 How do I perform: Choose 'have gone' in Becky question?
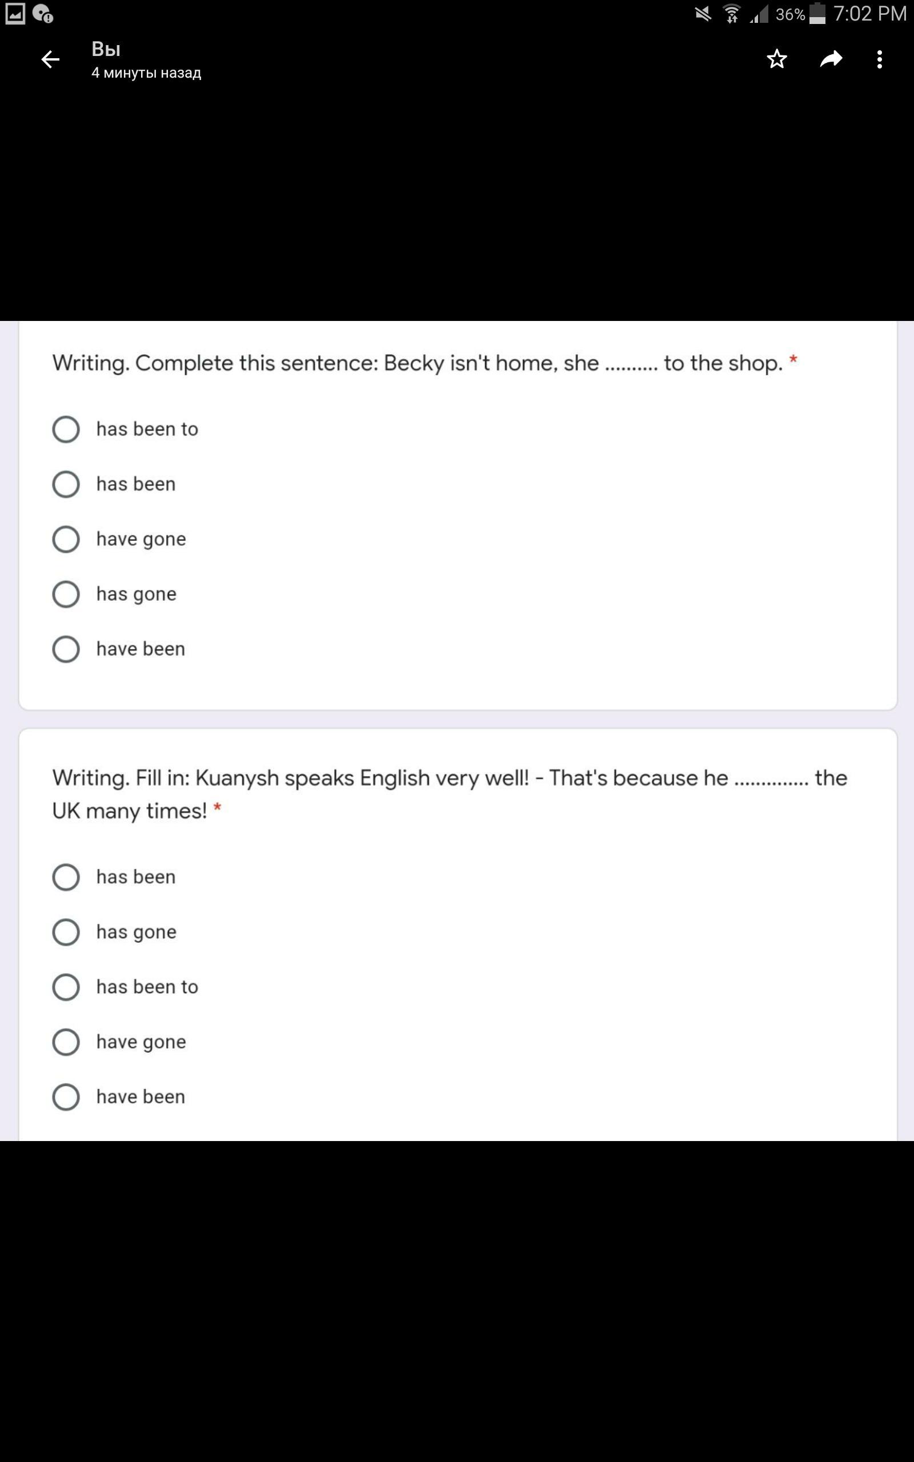[x=66, y=539]
